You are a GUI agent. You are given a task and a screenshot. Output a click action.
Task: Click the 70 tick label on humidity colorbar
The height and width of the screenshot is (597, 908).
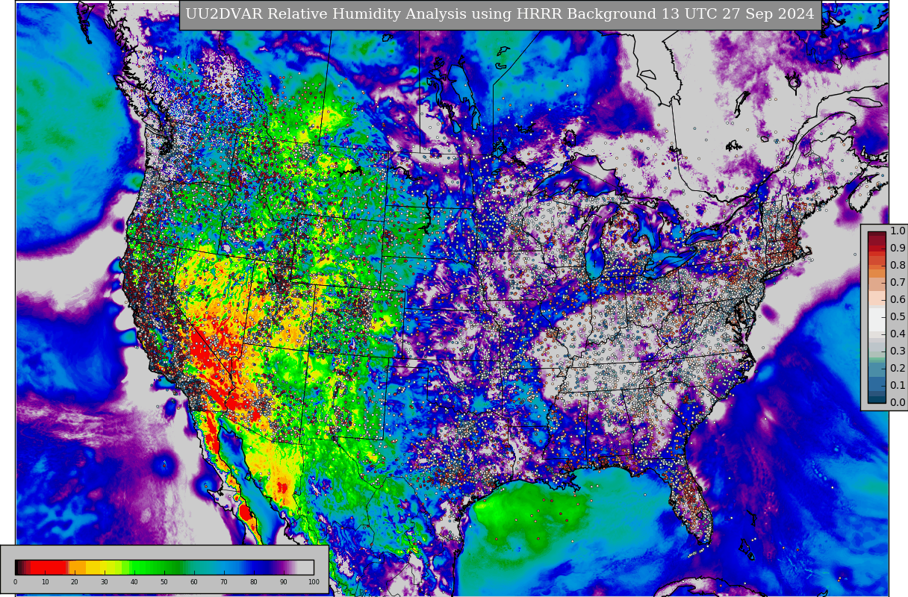point(224,582)
